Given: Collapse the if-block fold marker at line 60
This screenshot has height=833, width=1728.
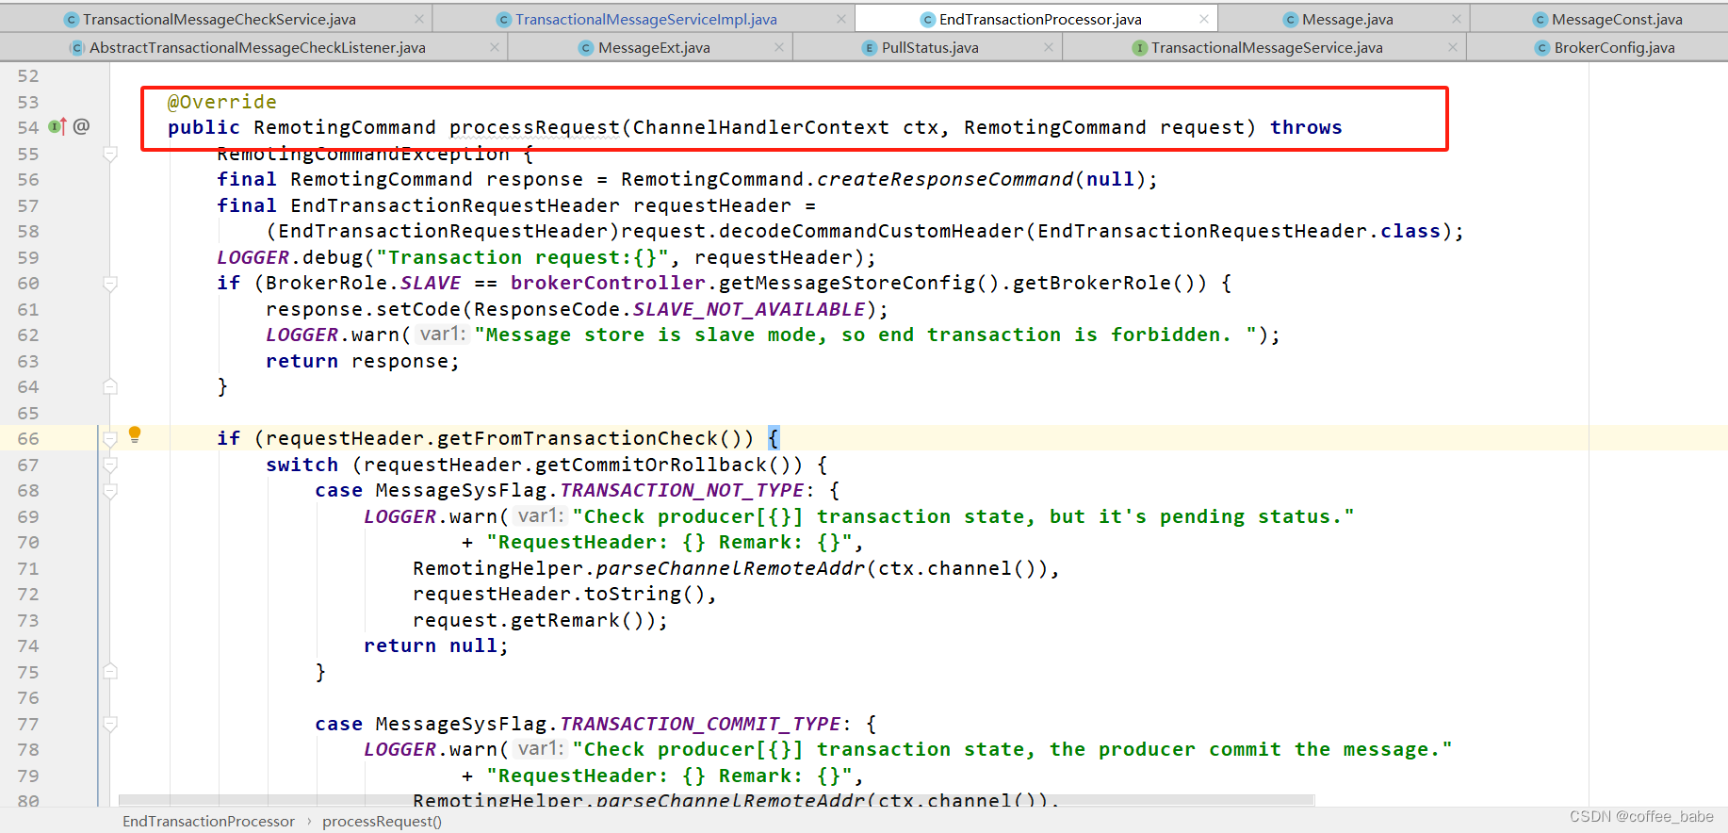Looking at the screenshot, I should tap(110, 284).
